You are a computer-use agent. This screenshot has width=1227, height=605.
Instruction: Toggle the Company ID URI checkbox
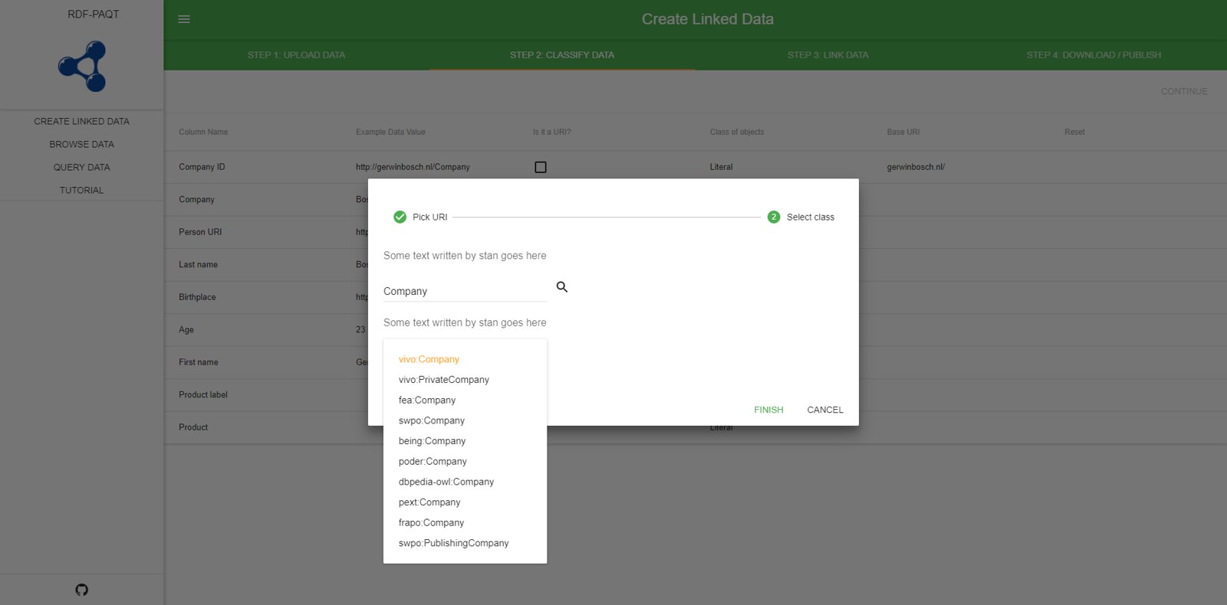tap(541, 167)
